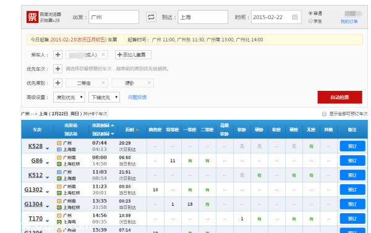The image size is (371, 233).
Task: Click 商务座 count 18 in G1302 row
Action: 155,190
